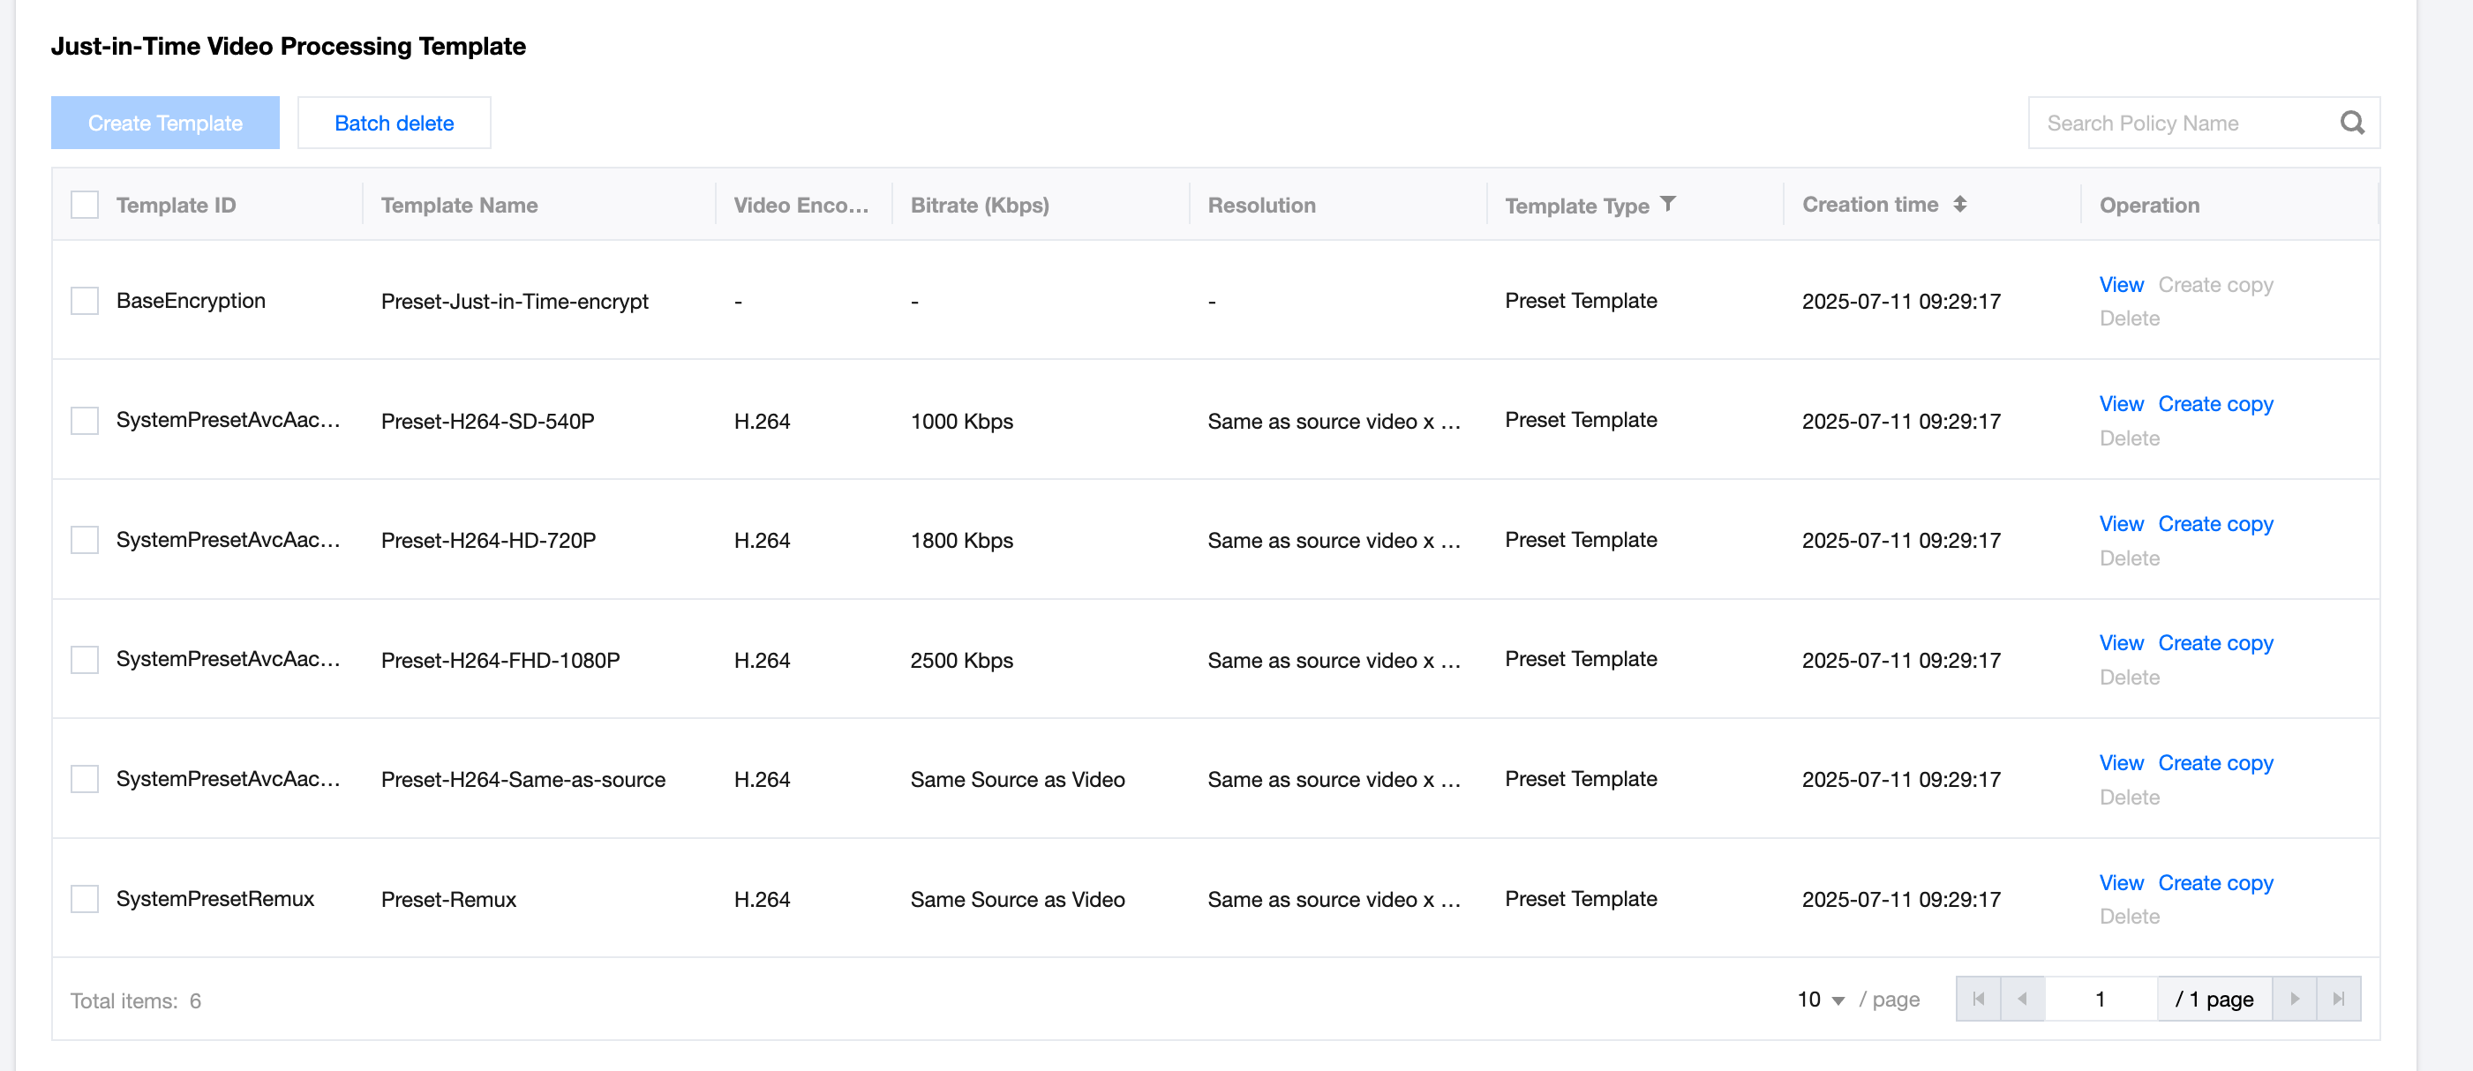Check the BaseEncryption row checkbox
The height and width of the screenshot is (1071, 2473).
(85, 302)
